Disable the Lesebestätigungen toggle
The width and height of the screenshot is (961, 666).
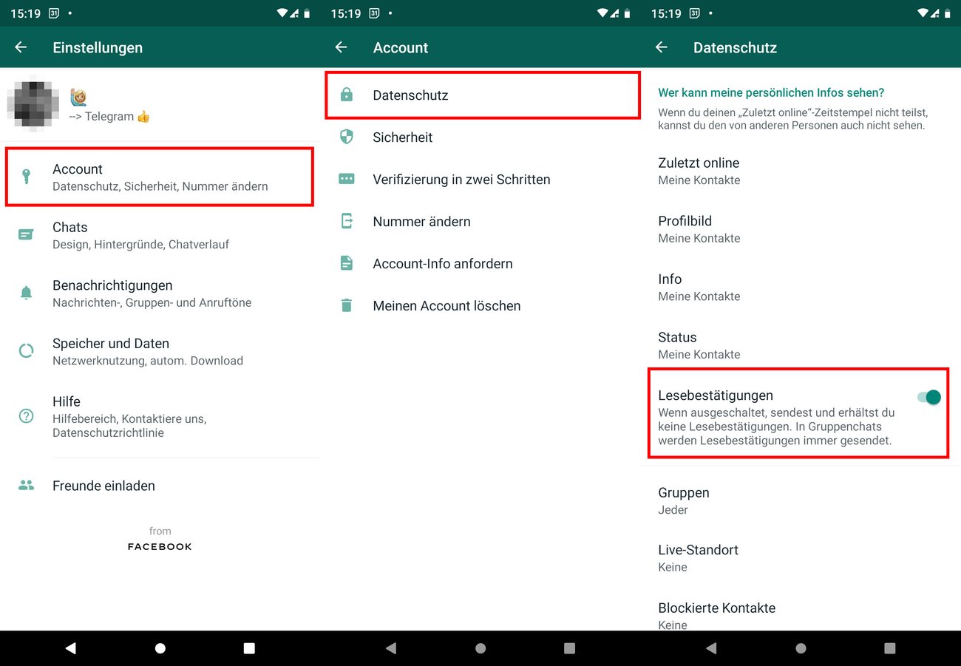pos(927,397)
